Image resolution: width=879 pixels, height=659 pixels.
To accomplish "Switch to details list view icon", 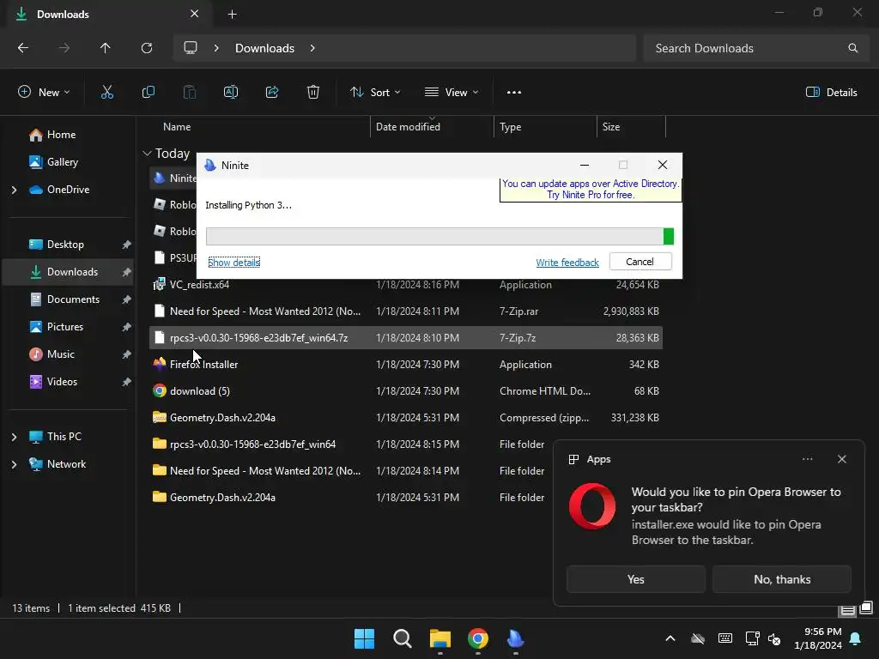I will click(x=847, y=610).
